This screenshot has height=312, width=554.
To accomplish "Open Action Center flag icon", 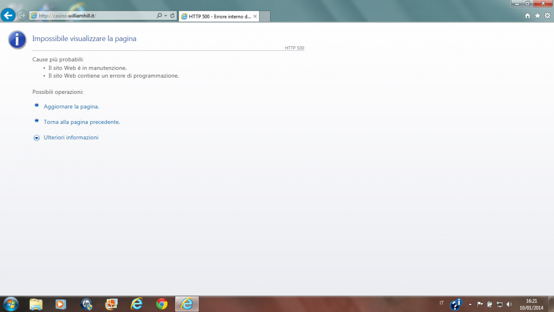I will 480,304.
